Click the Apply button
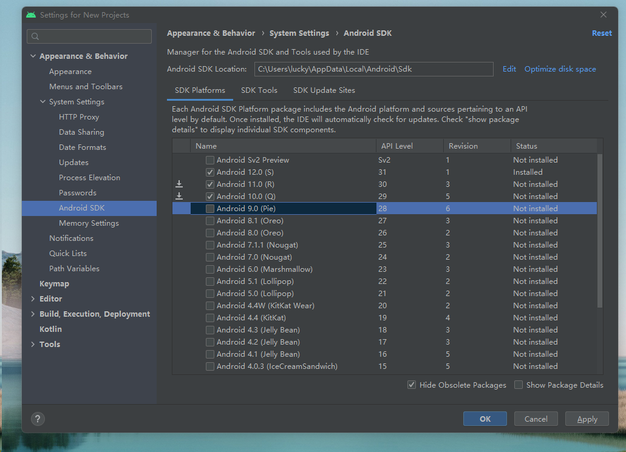 point(587,419)
